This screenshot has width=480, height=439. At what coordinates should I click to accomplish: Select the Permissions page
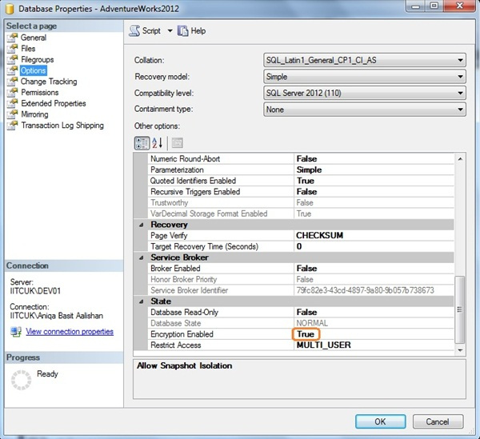39,93
